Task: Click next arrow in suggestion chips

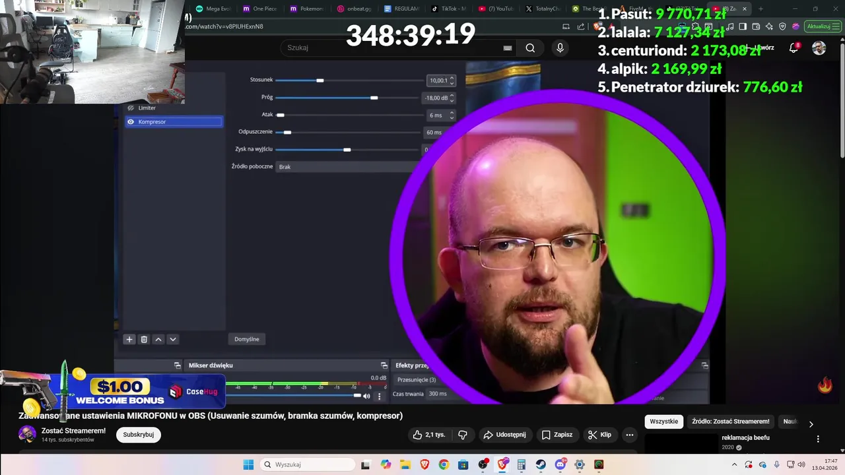Action: 811,424
